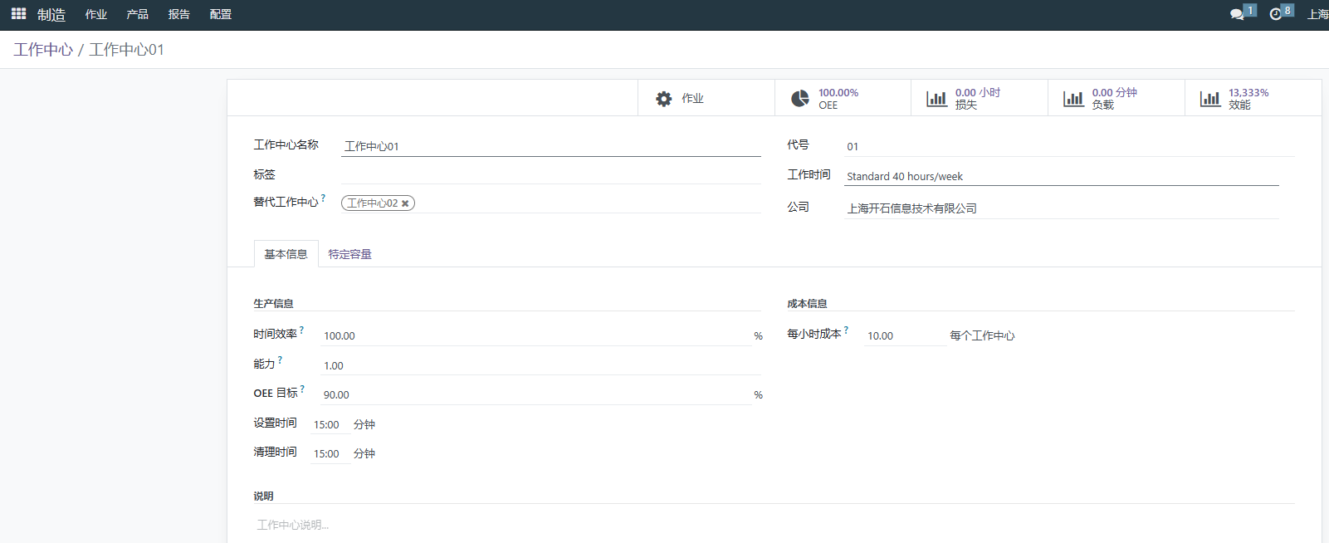The image size is (1329, 543).
Task: Remove the 工作中心02 tag with x
Action: 405,203
